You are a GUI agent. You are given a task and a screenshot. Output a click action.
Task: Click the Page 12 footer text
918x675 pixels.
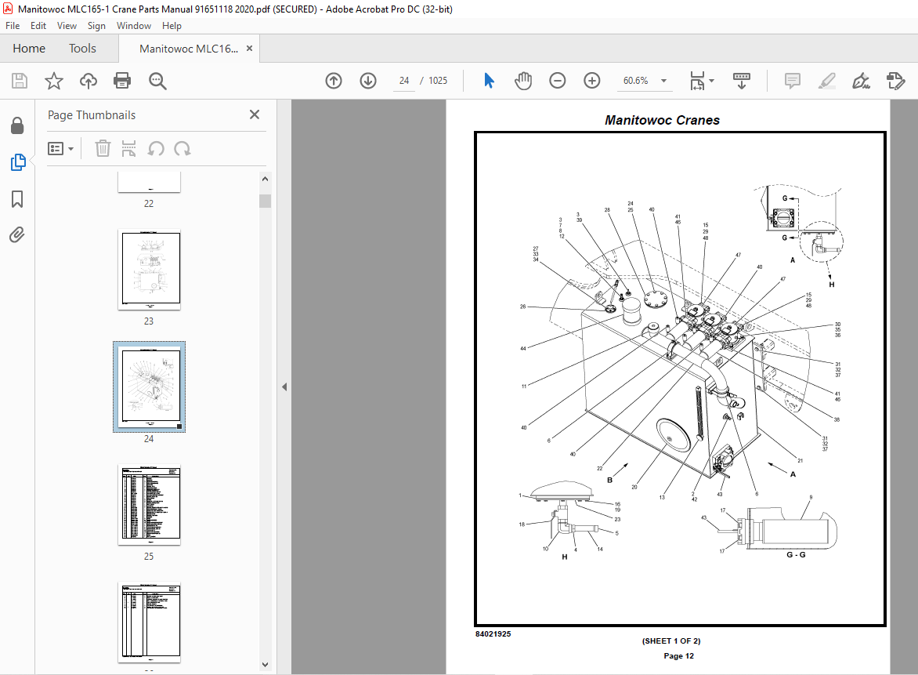point(678,655)
